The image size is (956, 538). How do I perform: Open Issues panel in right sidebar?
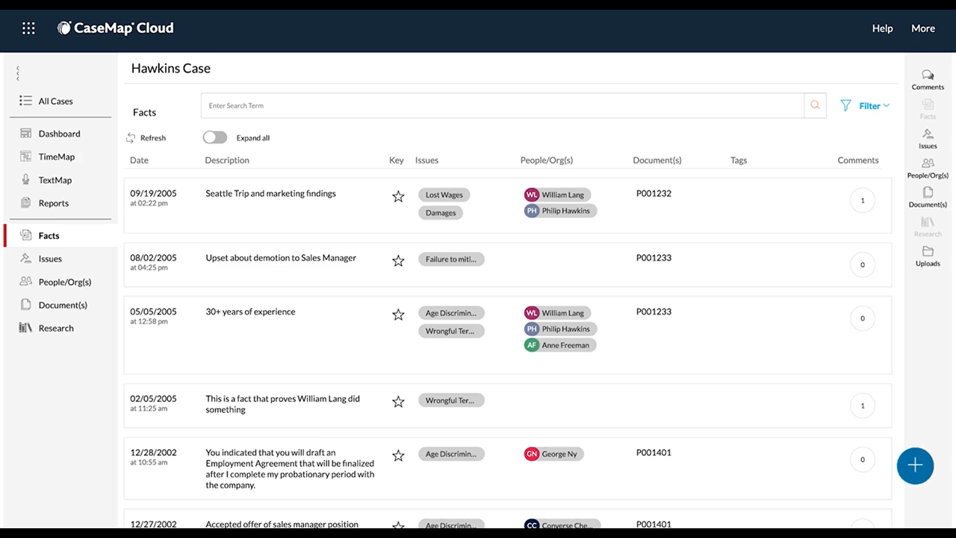(x=928, y=138)
